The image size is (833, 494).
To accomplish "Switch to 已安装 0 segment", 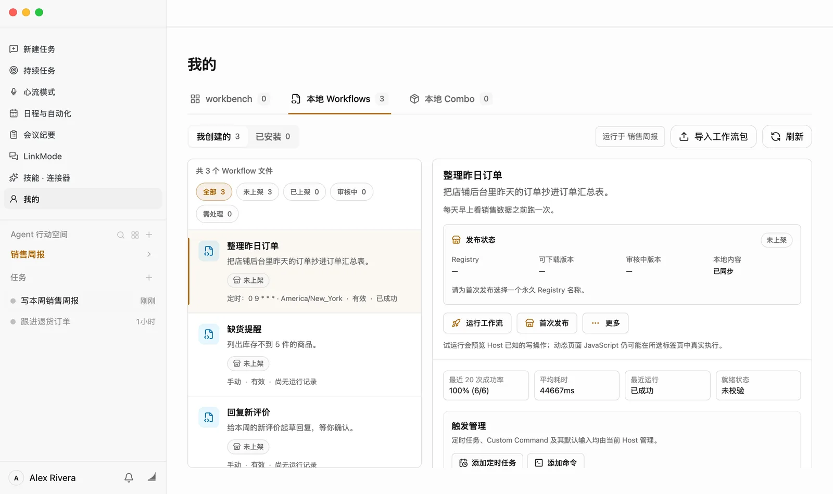I will (x=273, y=136).
